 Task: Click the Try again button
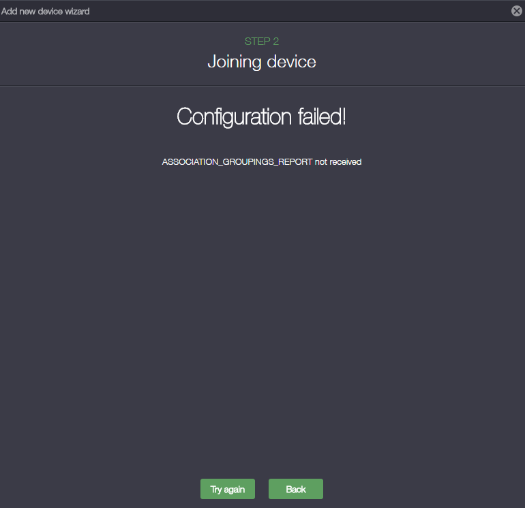tap(227, 489)
